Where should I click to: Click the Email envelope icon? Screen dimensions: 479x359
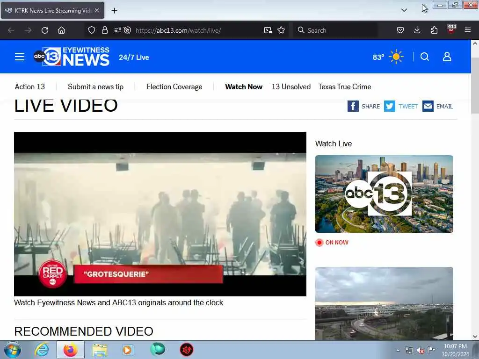(428, 106)
